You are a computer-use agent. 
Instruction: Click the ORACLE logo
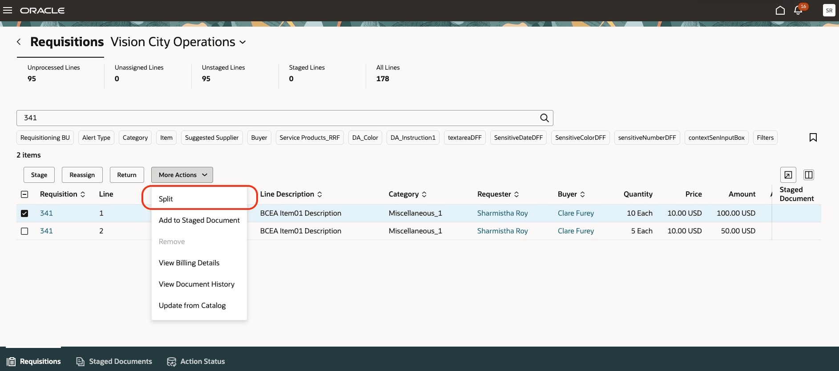pos(42,10)
